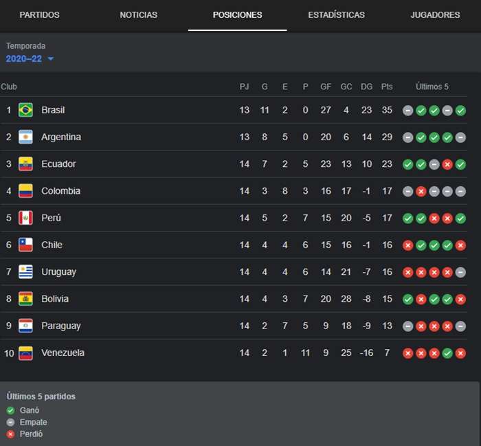Open the ESTADÍSTICAS tab
Viewport: 481px width, 446px height.
336,14
